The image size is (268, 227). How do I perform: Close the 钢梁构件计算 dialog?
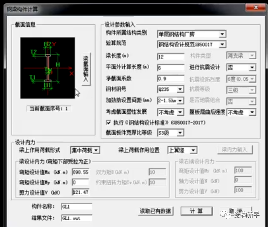(x=256, y=7)
